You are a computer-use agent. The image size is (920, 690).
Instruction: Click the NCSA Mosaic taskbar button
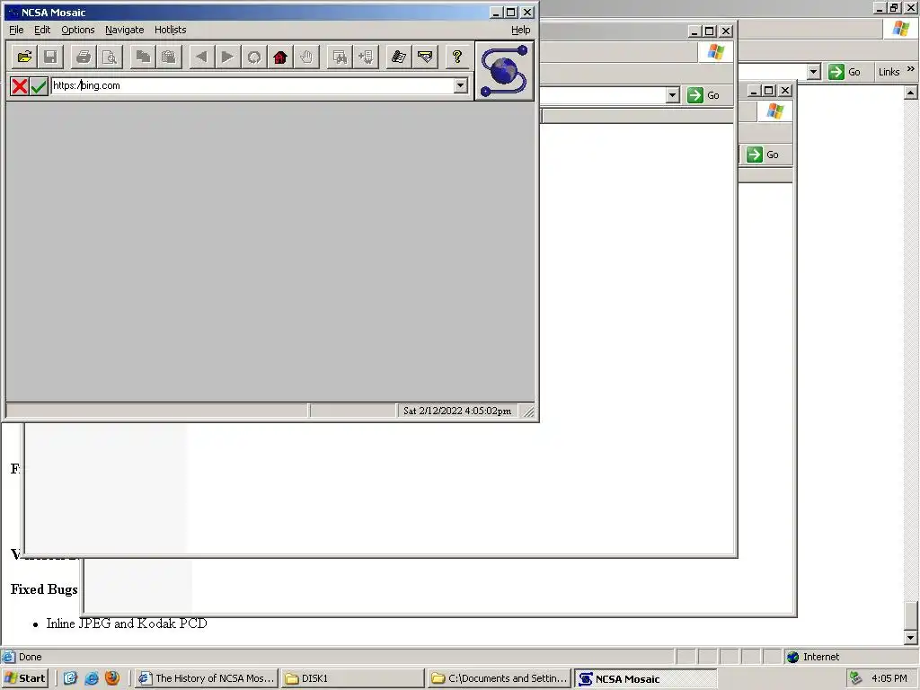click(646, 678)
